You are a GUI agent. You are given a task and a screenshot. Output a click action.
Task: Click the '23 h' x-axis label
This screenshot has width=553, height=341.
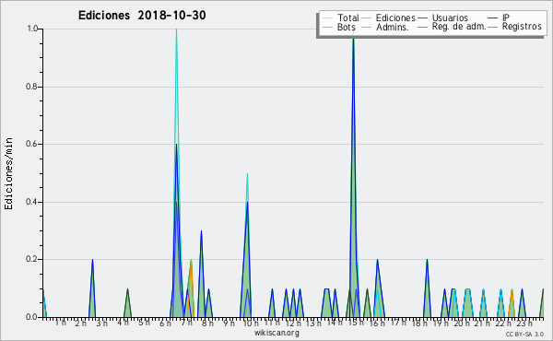click(524, 323)
